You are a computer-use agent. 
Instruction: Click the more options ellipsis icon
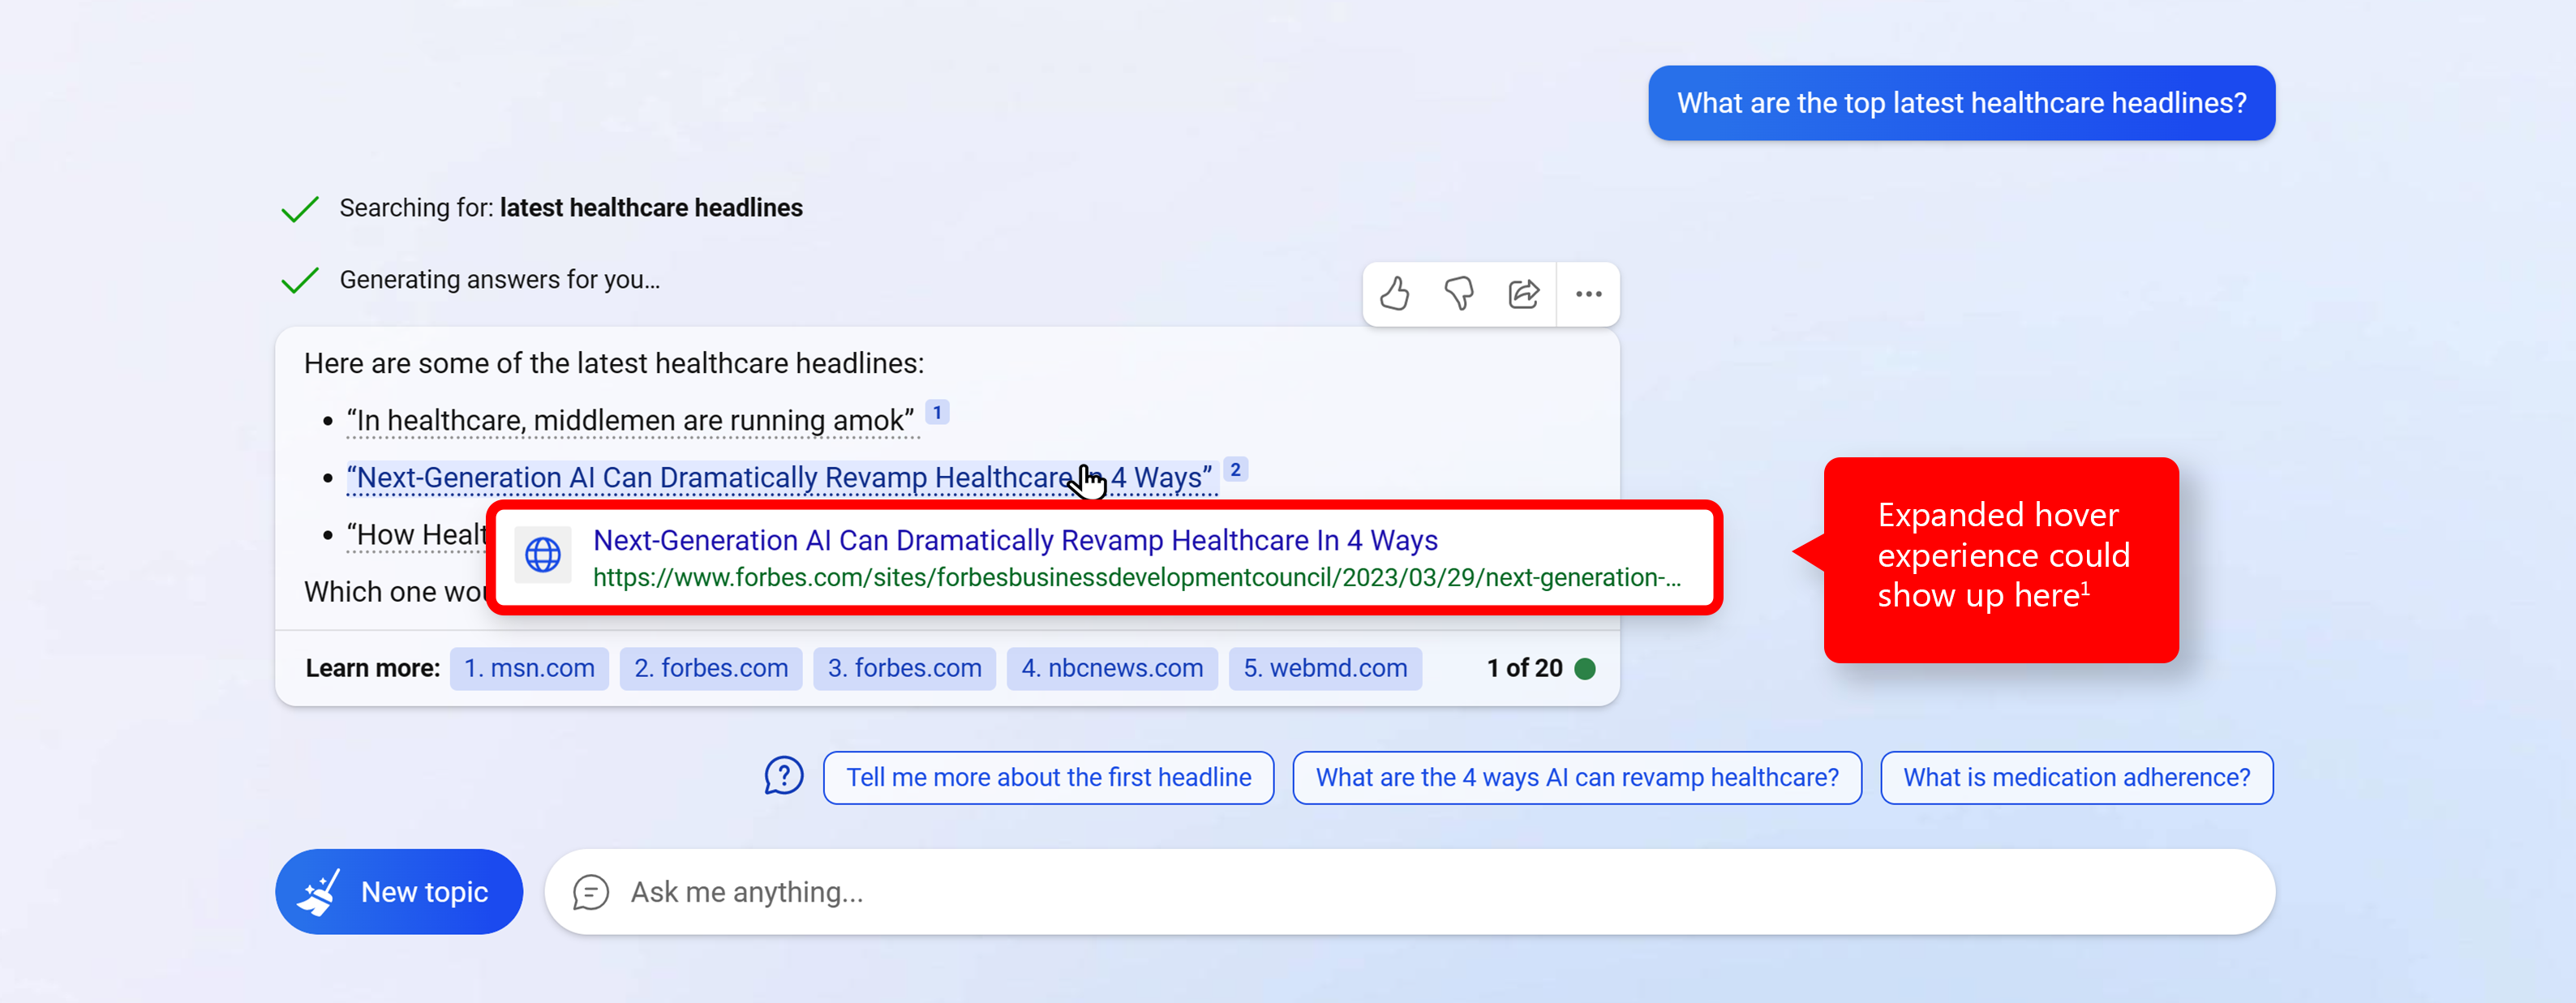1586,295
